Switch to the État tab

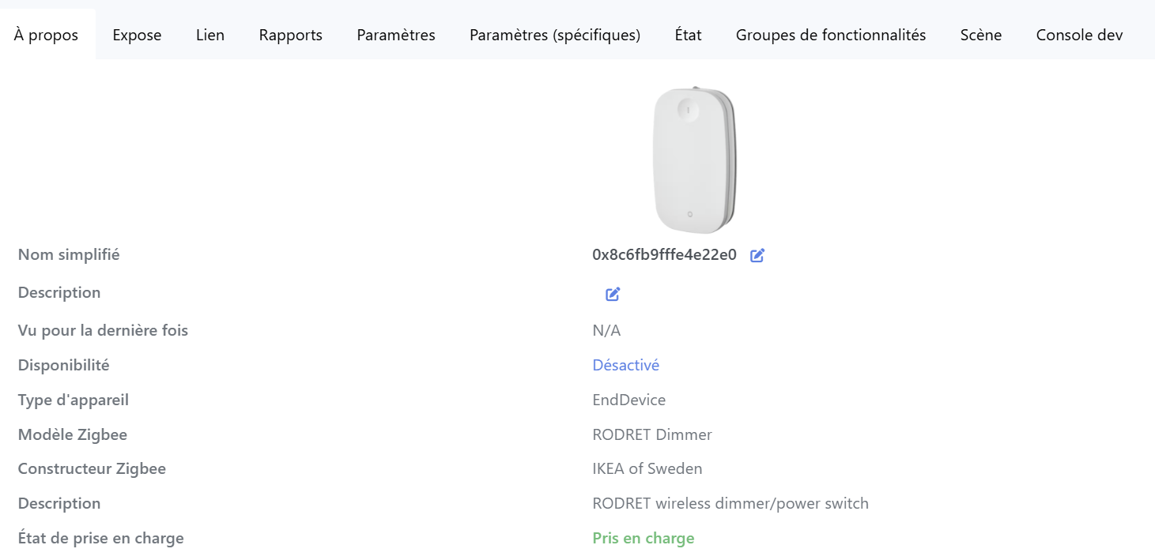688,35
